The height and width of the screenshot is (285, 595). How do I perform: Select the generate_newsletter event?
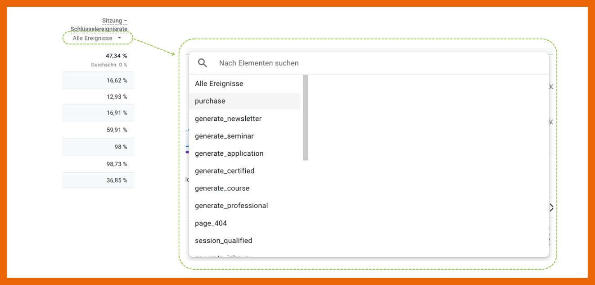click(228, 119)
